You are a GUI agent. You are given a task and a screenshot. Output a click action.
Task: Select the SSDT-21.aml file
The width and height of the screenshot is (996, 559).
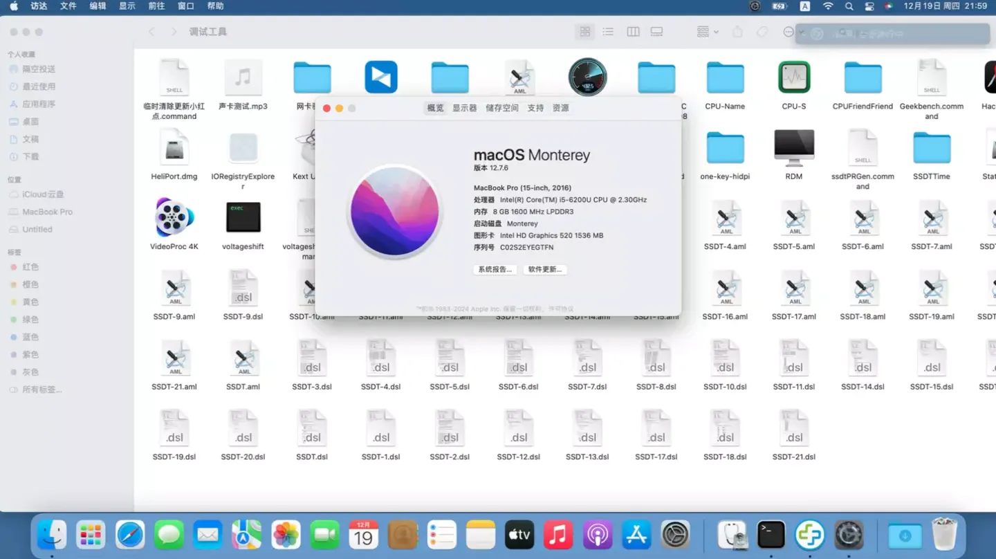pyautogui.click(x=174, y=358)
